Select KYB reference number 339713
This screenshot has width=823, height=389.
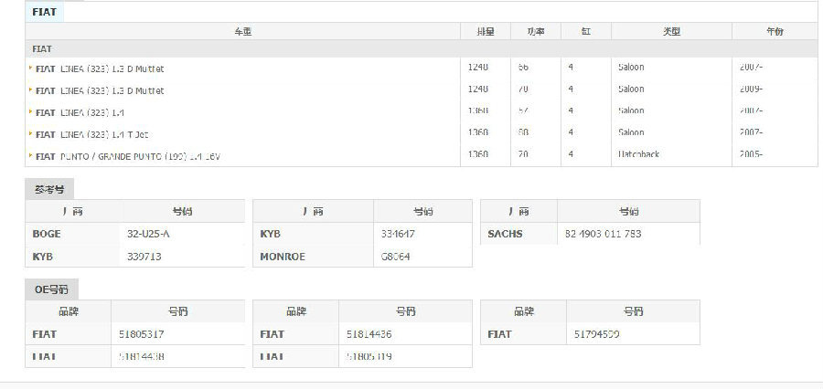[x=144, y=257]
